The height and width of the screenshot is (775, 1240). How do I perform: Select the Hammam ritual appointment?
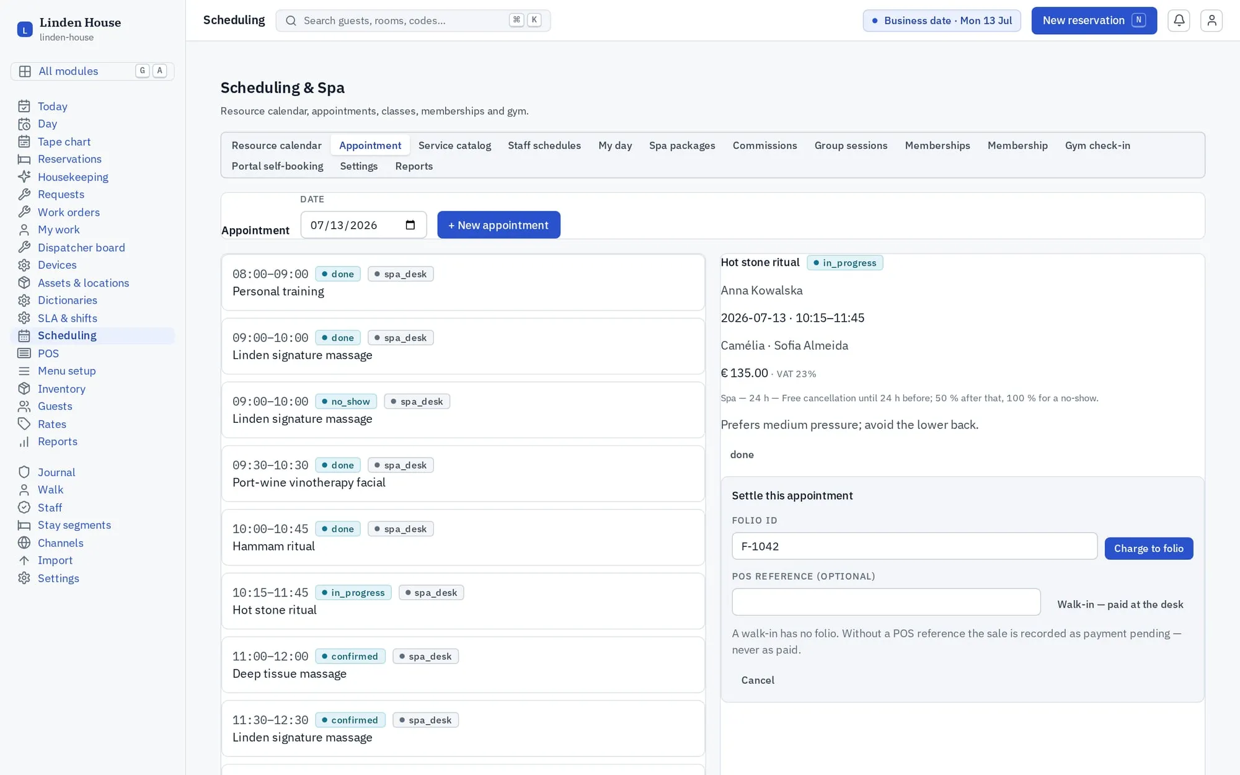[463, 538]
